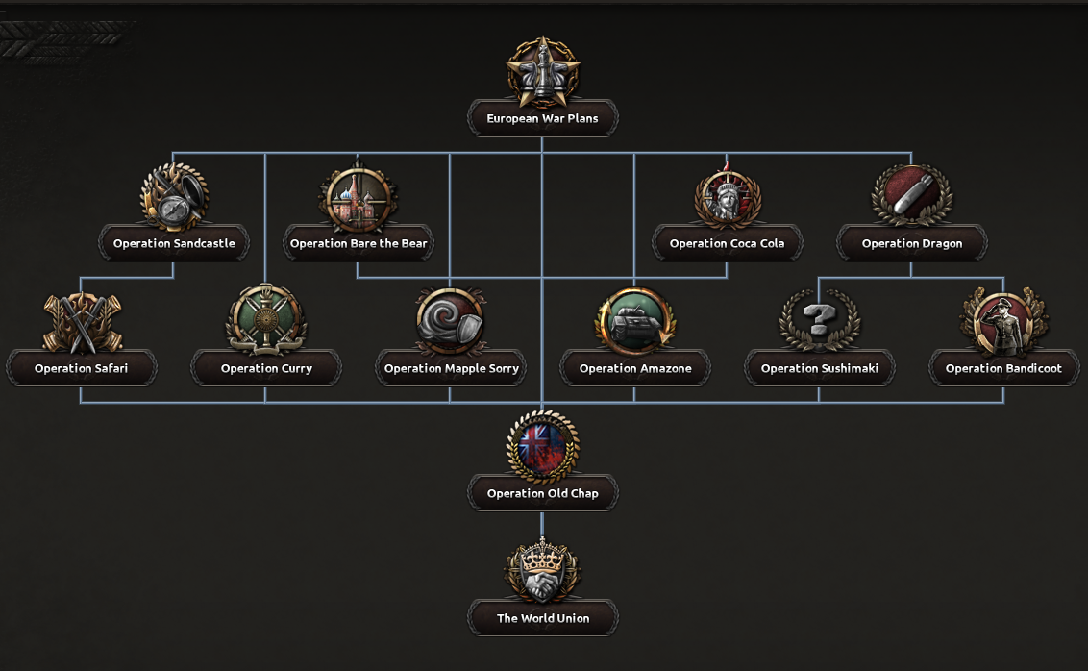This screenshot has width=1088, height=671.
Task: Select the Operation Safari name plate
Action: [81, 368]
